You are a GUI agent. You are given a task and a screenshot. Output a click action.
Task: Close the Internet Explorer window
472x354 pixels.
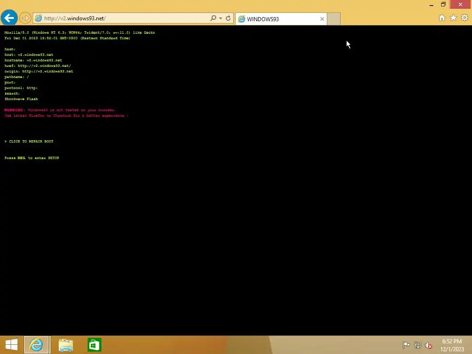coord(460,4)
